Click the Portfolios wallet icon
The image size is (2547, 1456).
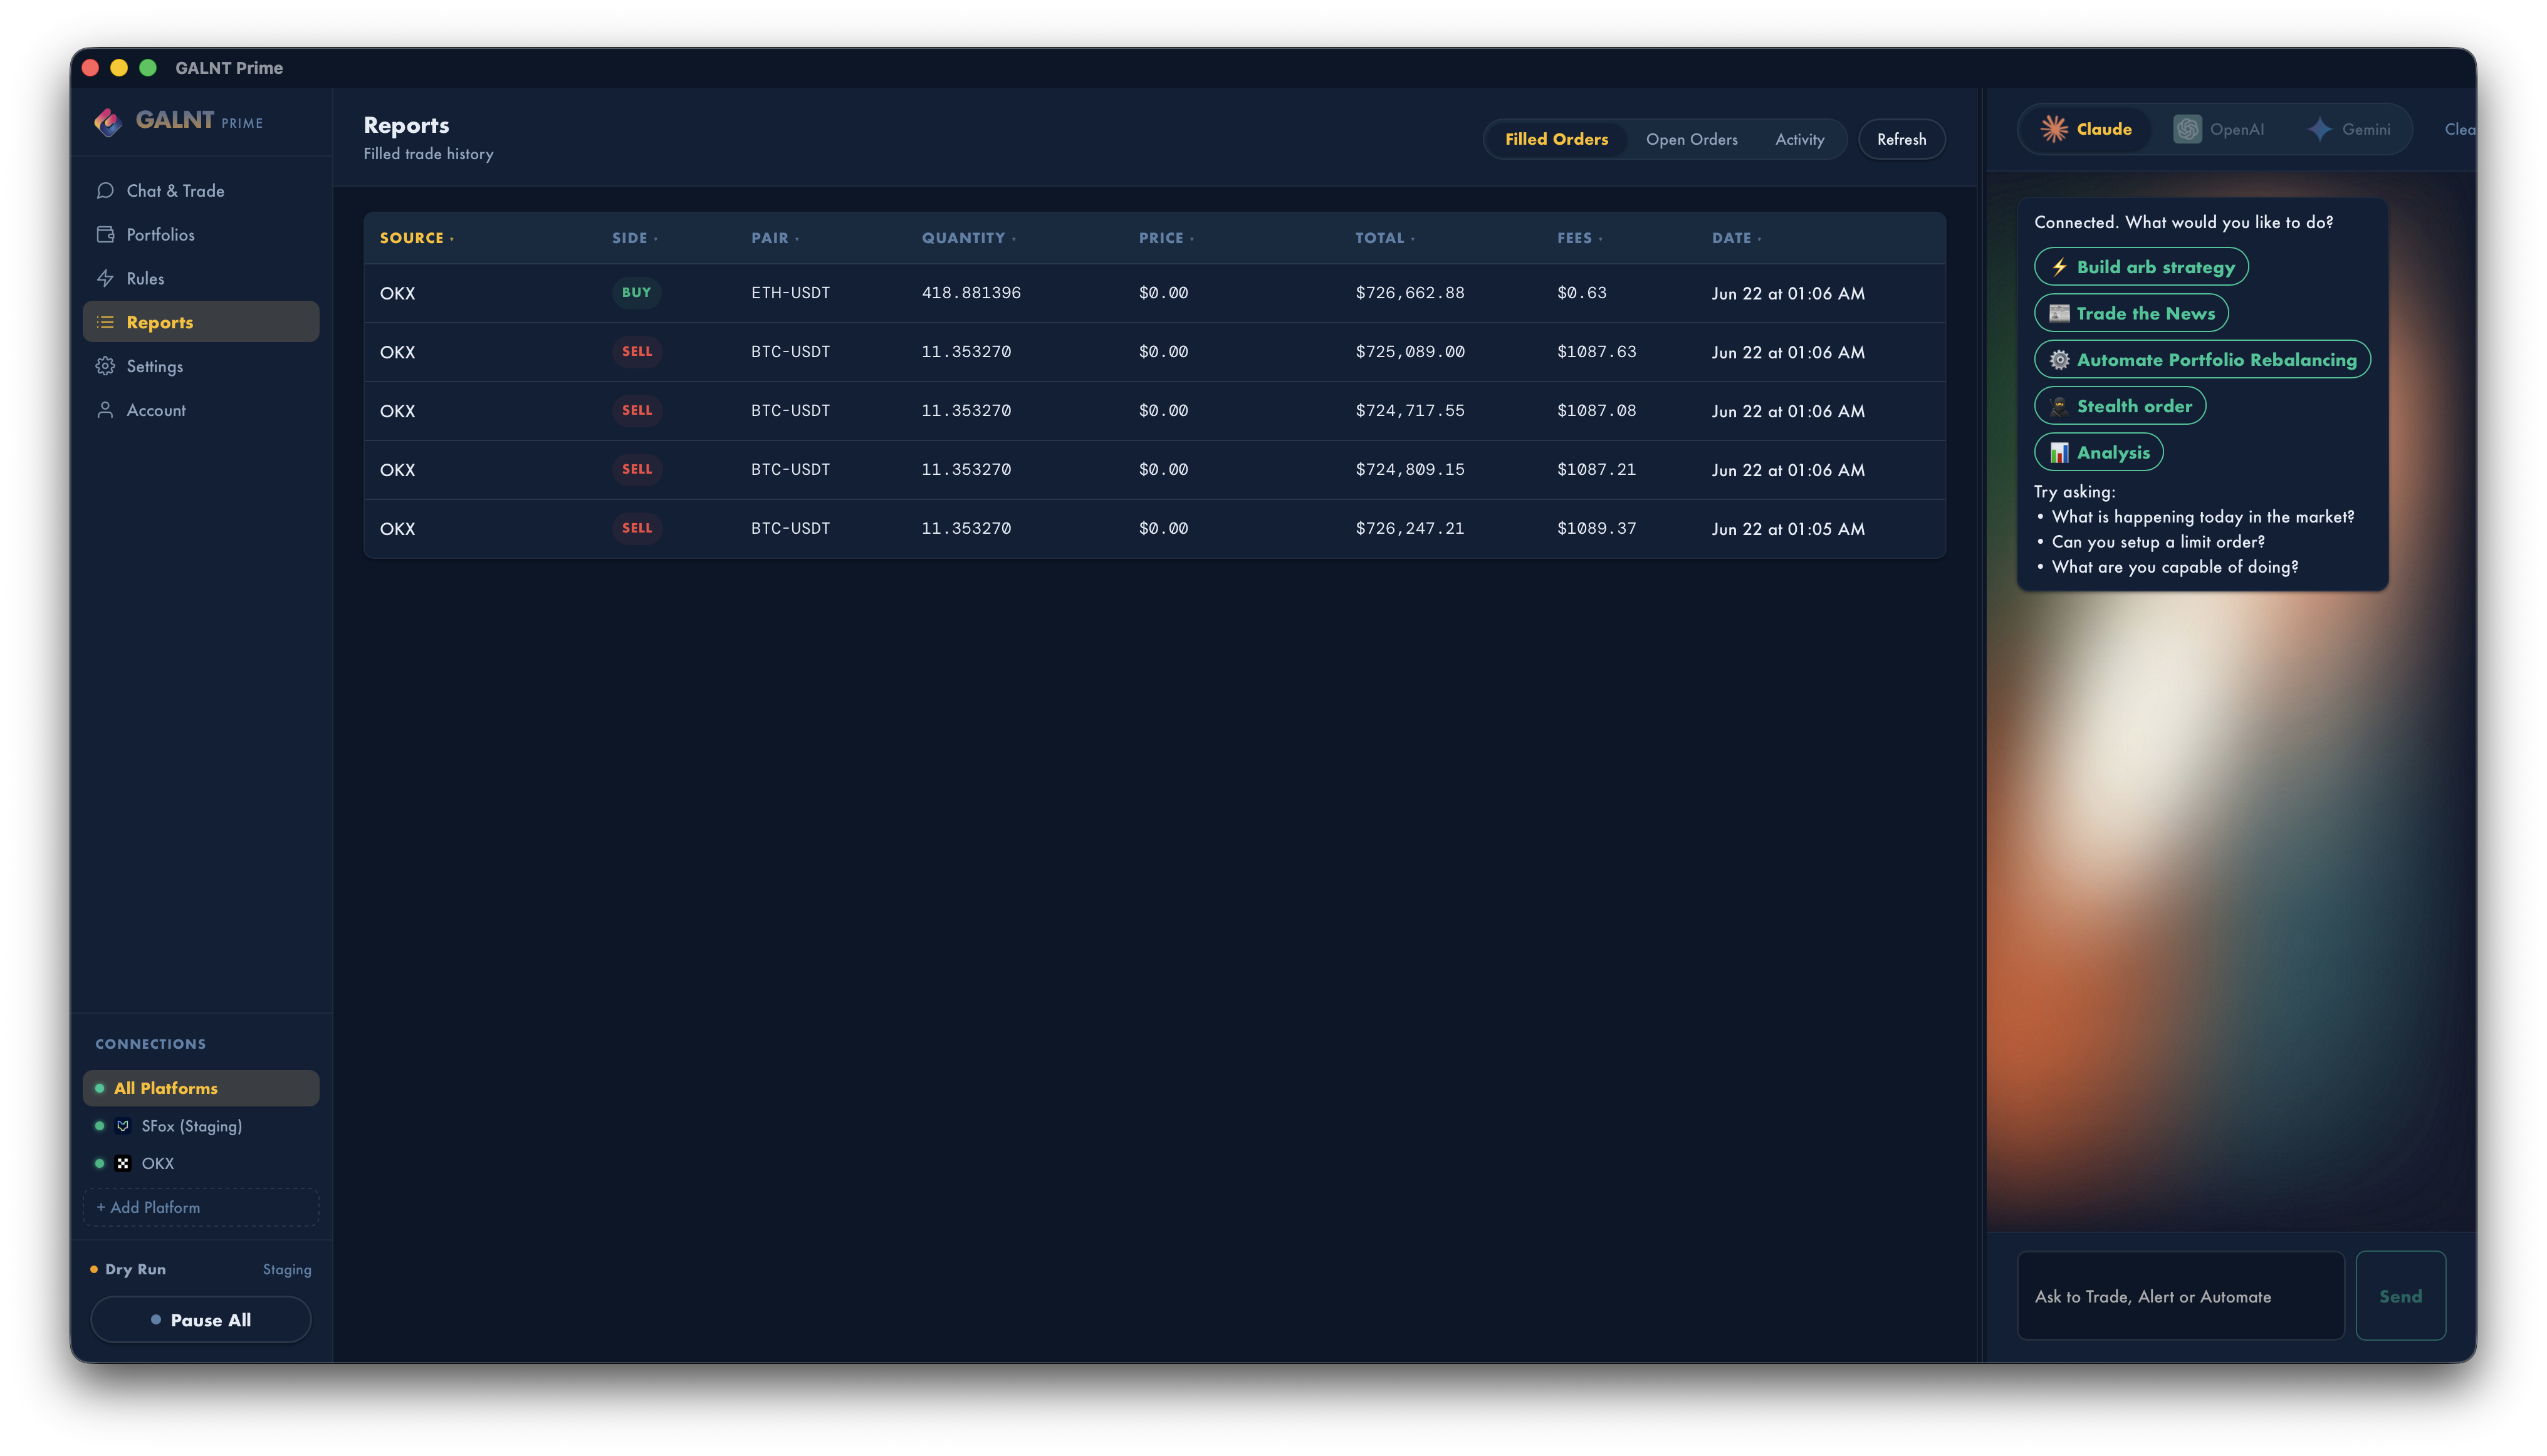[x=105, y=235]
